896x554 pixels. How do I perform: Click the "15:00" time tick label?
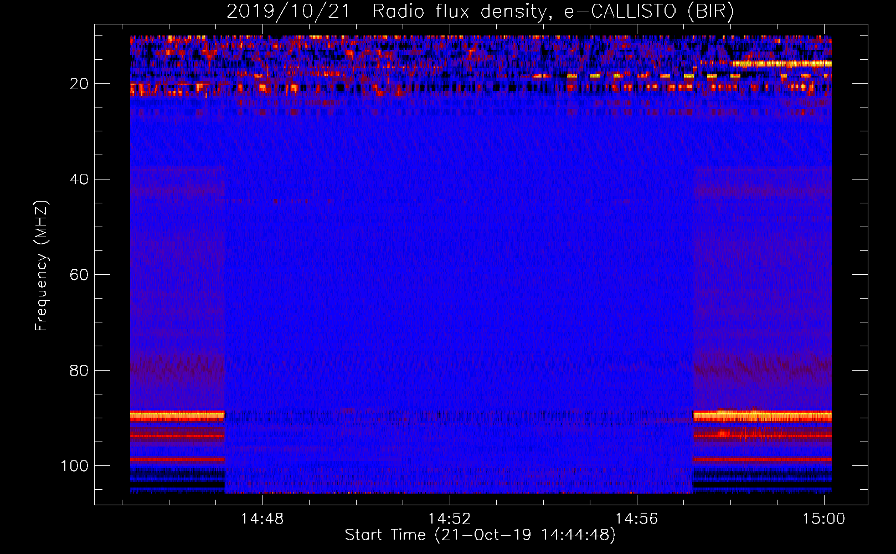pyautogui.click(x=823, y=519)
